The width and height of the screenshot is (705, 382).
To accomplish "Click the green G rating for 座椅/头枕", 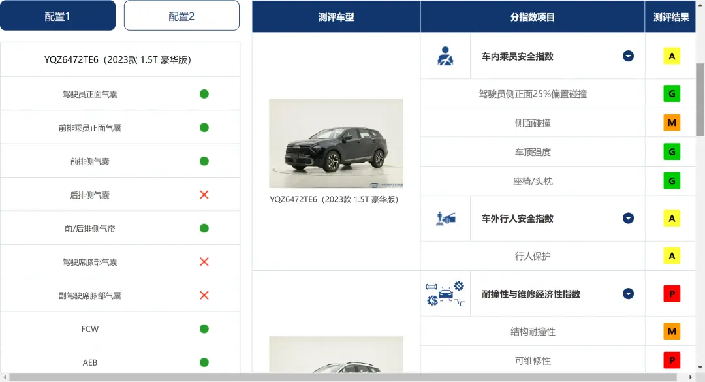I will pyautogui.click(x=672, y=181).
